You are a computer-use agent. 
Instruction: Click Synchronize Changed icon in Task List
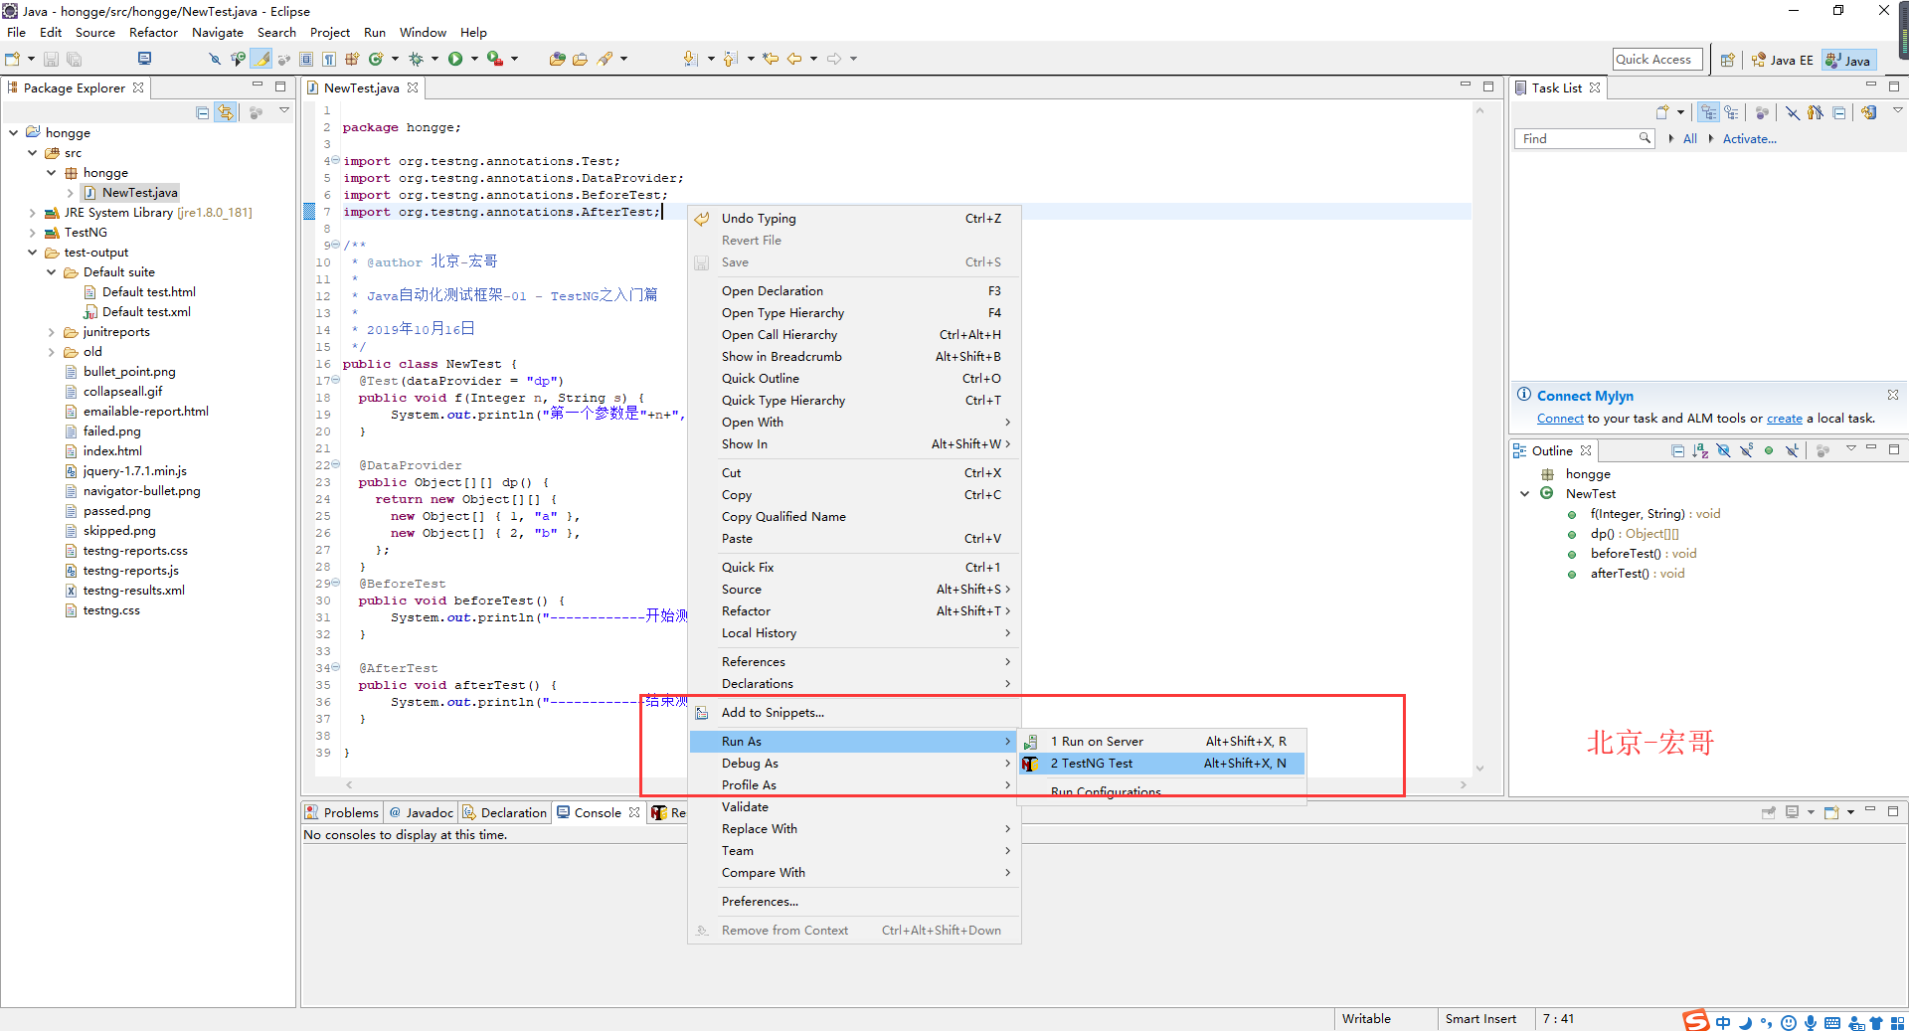[1869, 112]
